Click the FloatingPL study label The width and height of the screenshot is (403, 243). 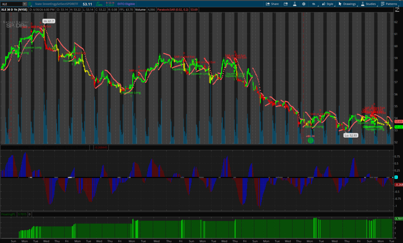tap(8, 214)
